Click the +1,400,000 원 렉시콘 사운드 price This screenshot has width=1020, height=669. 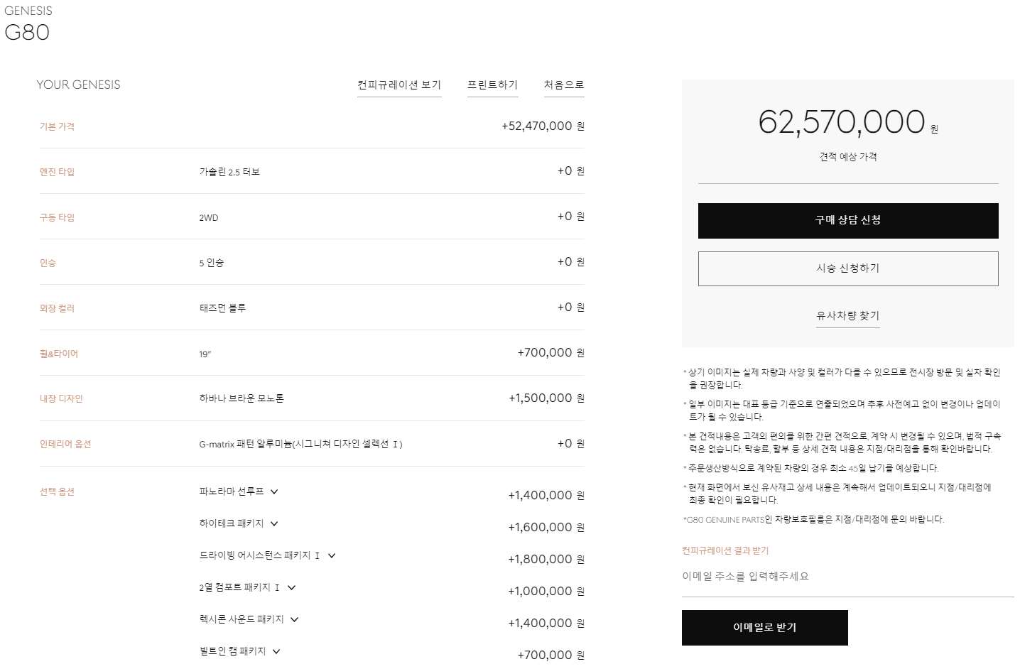click(546, 624)
